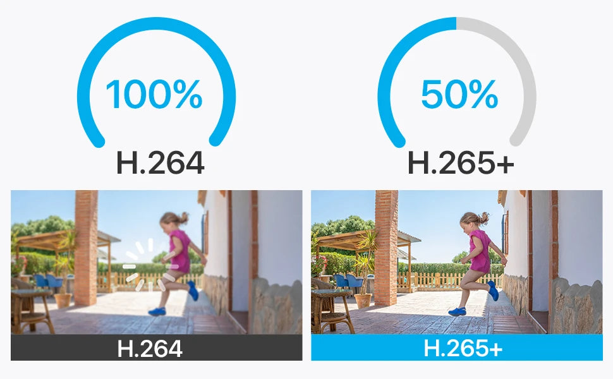Click the running girl in the blurry photo
The height and width of the screenshot is (379, 613).
[x=178, y=259]
